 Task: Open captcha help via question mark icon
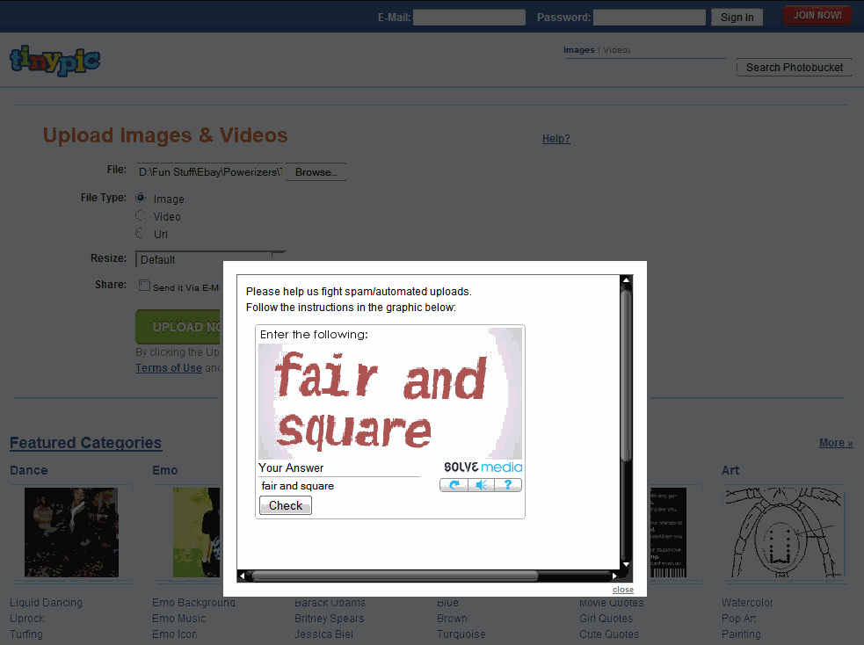click(x=508, y=484)
